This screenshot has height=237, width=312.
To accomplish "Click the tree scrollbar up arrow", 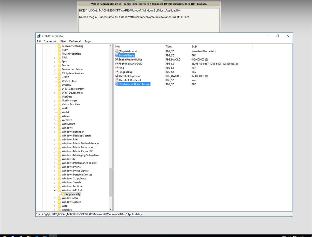I will [110, 46].
